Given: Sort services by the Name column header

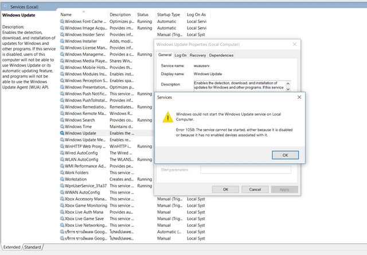Looking at the screenshot, I should pos(83,14).
